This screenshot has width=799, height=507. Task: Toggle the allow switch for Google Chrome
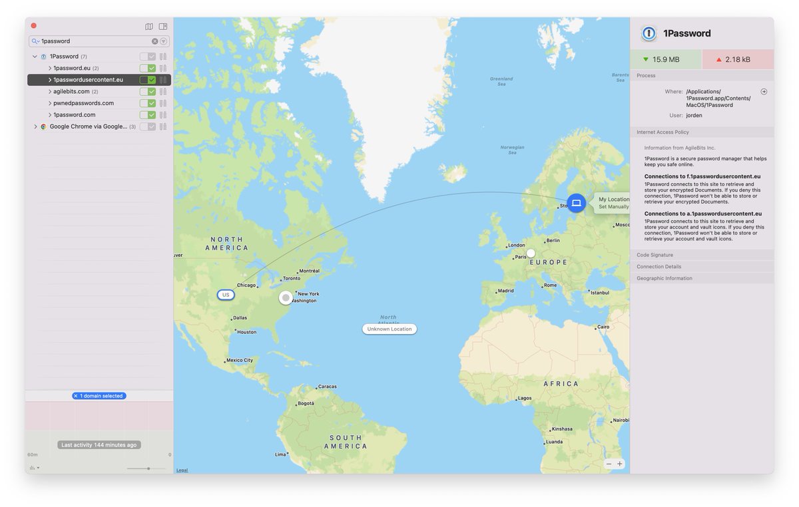(x=148, y=126)
